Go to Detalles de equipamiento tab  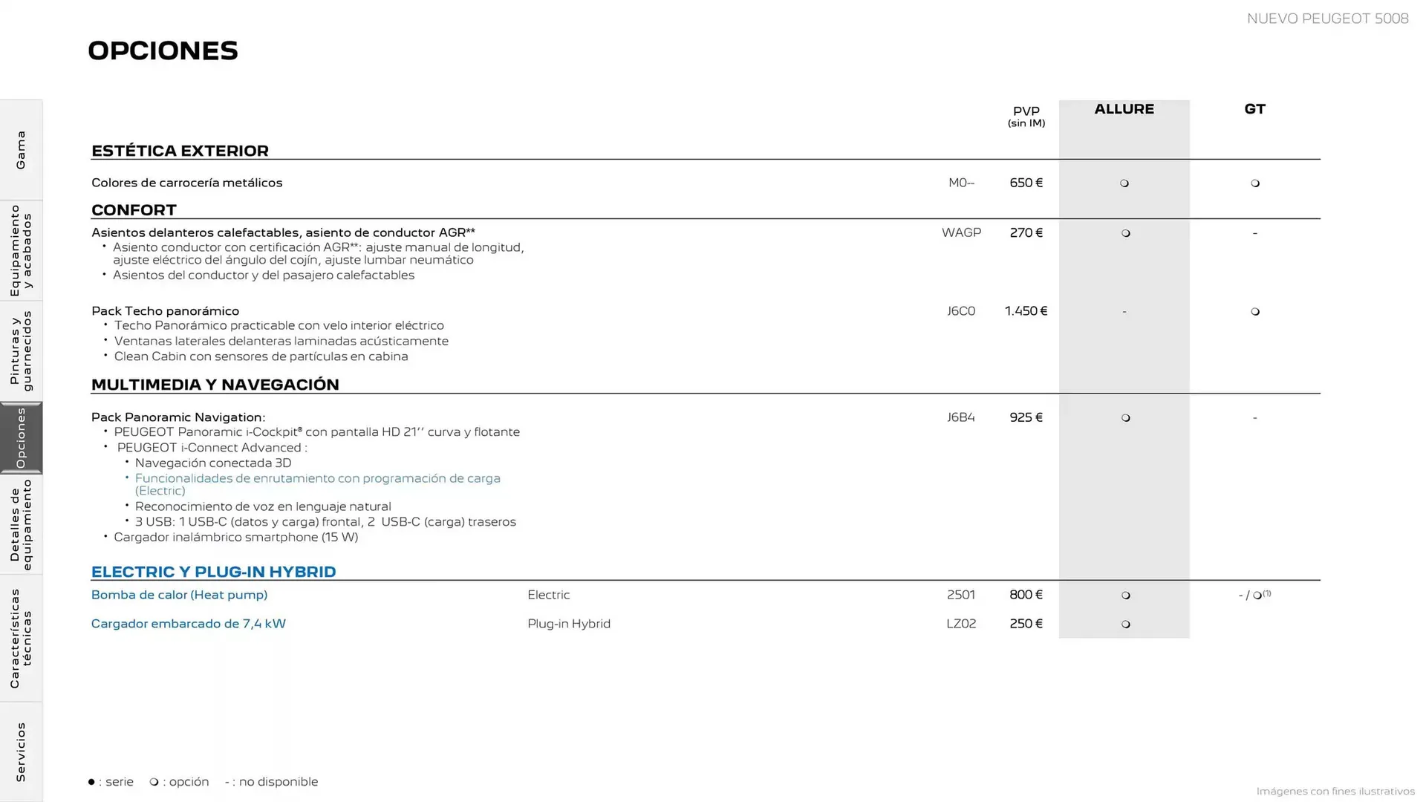(21, 524)
